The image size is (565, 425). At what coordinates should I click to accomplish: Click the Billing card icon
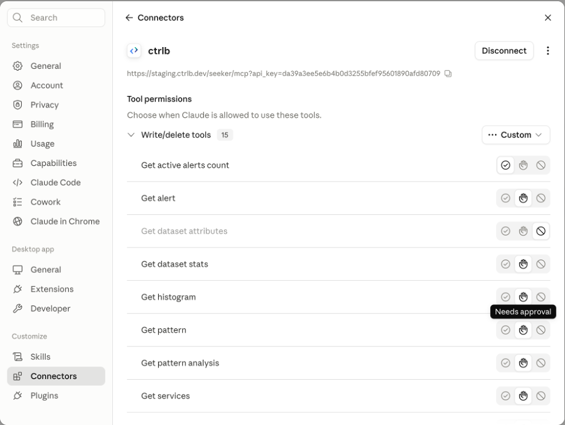(18, 124)
